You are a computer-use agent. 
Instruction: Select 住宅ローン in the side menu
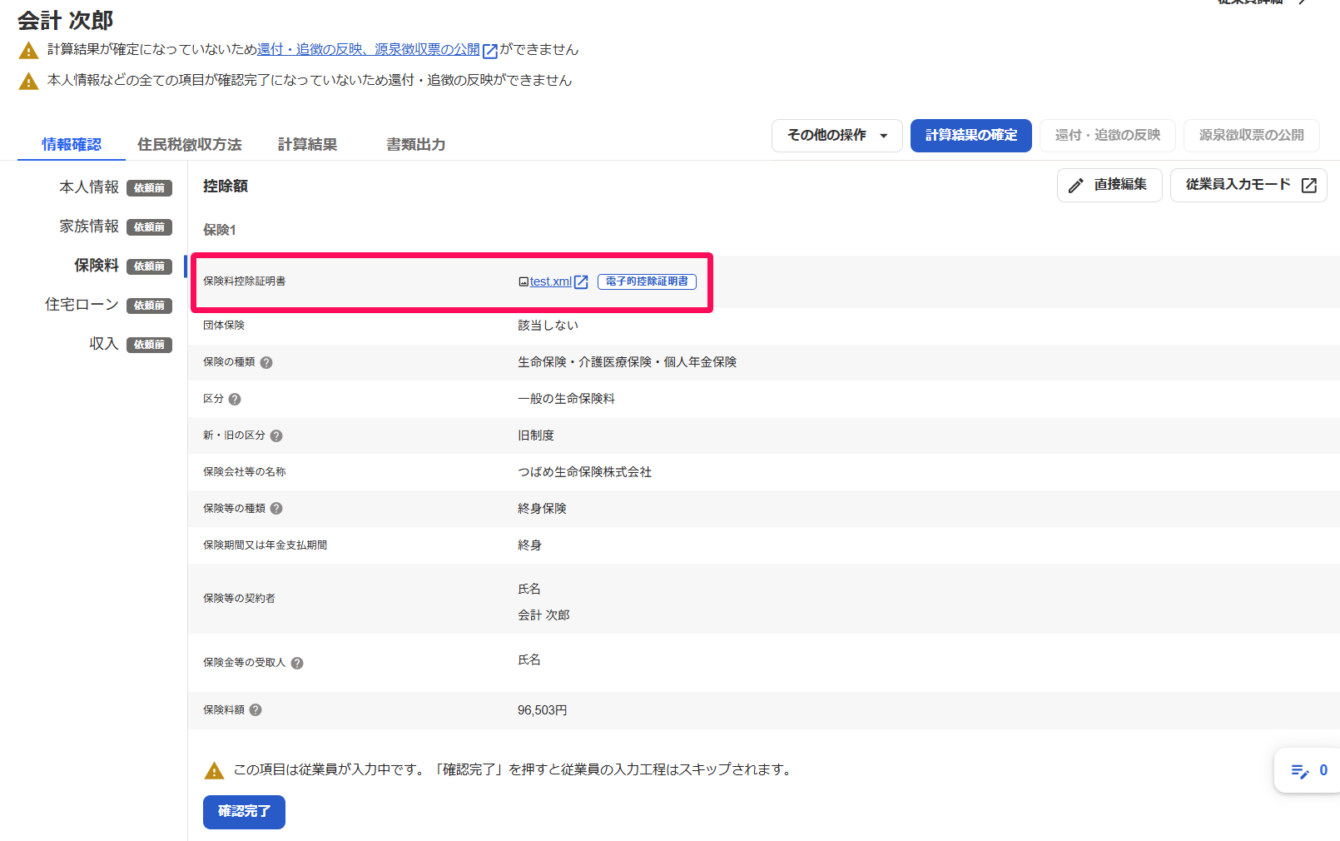point(82,305)
